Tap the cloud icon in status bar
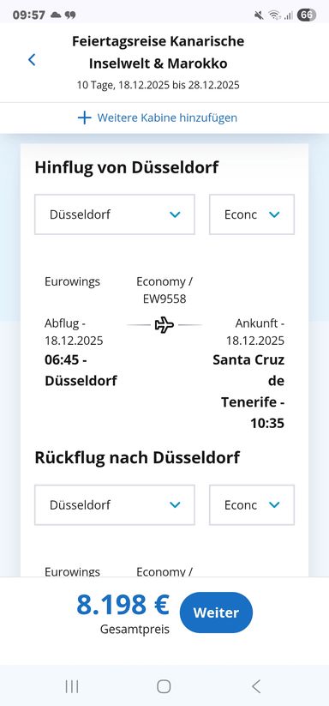329x706 pixels. click(x=56, y=15)
